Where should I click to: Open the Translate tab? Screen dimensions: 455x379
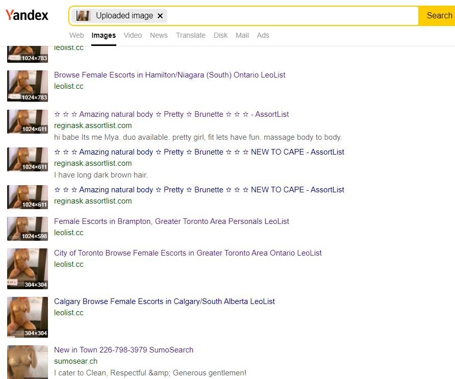(191, 35)
